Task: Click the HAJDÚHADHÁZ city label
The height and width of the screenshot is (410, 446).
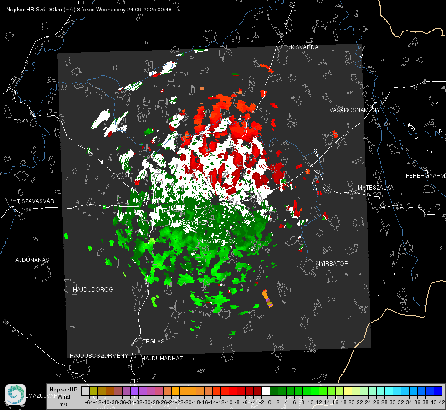Action: (162, 359)
